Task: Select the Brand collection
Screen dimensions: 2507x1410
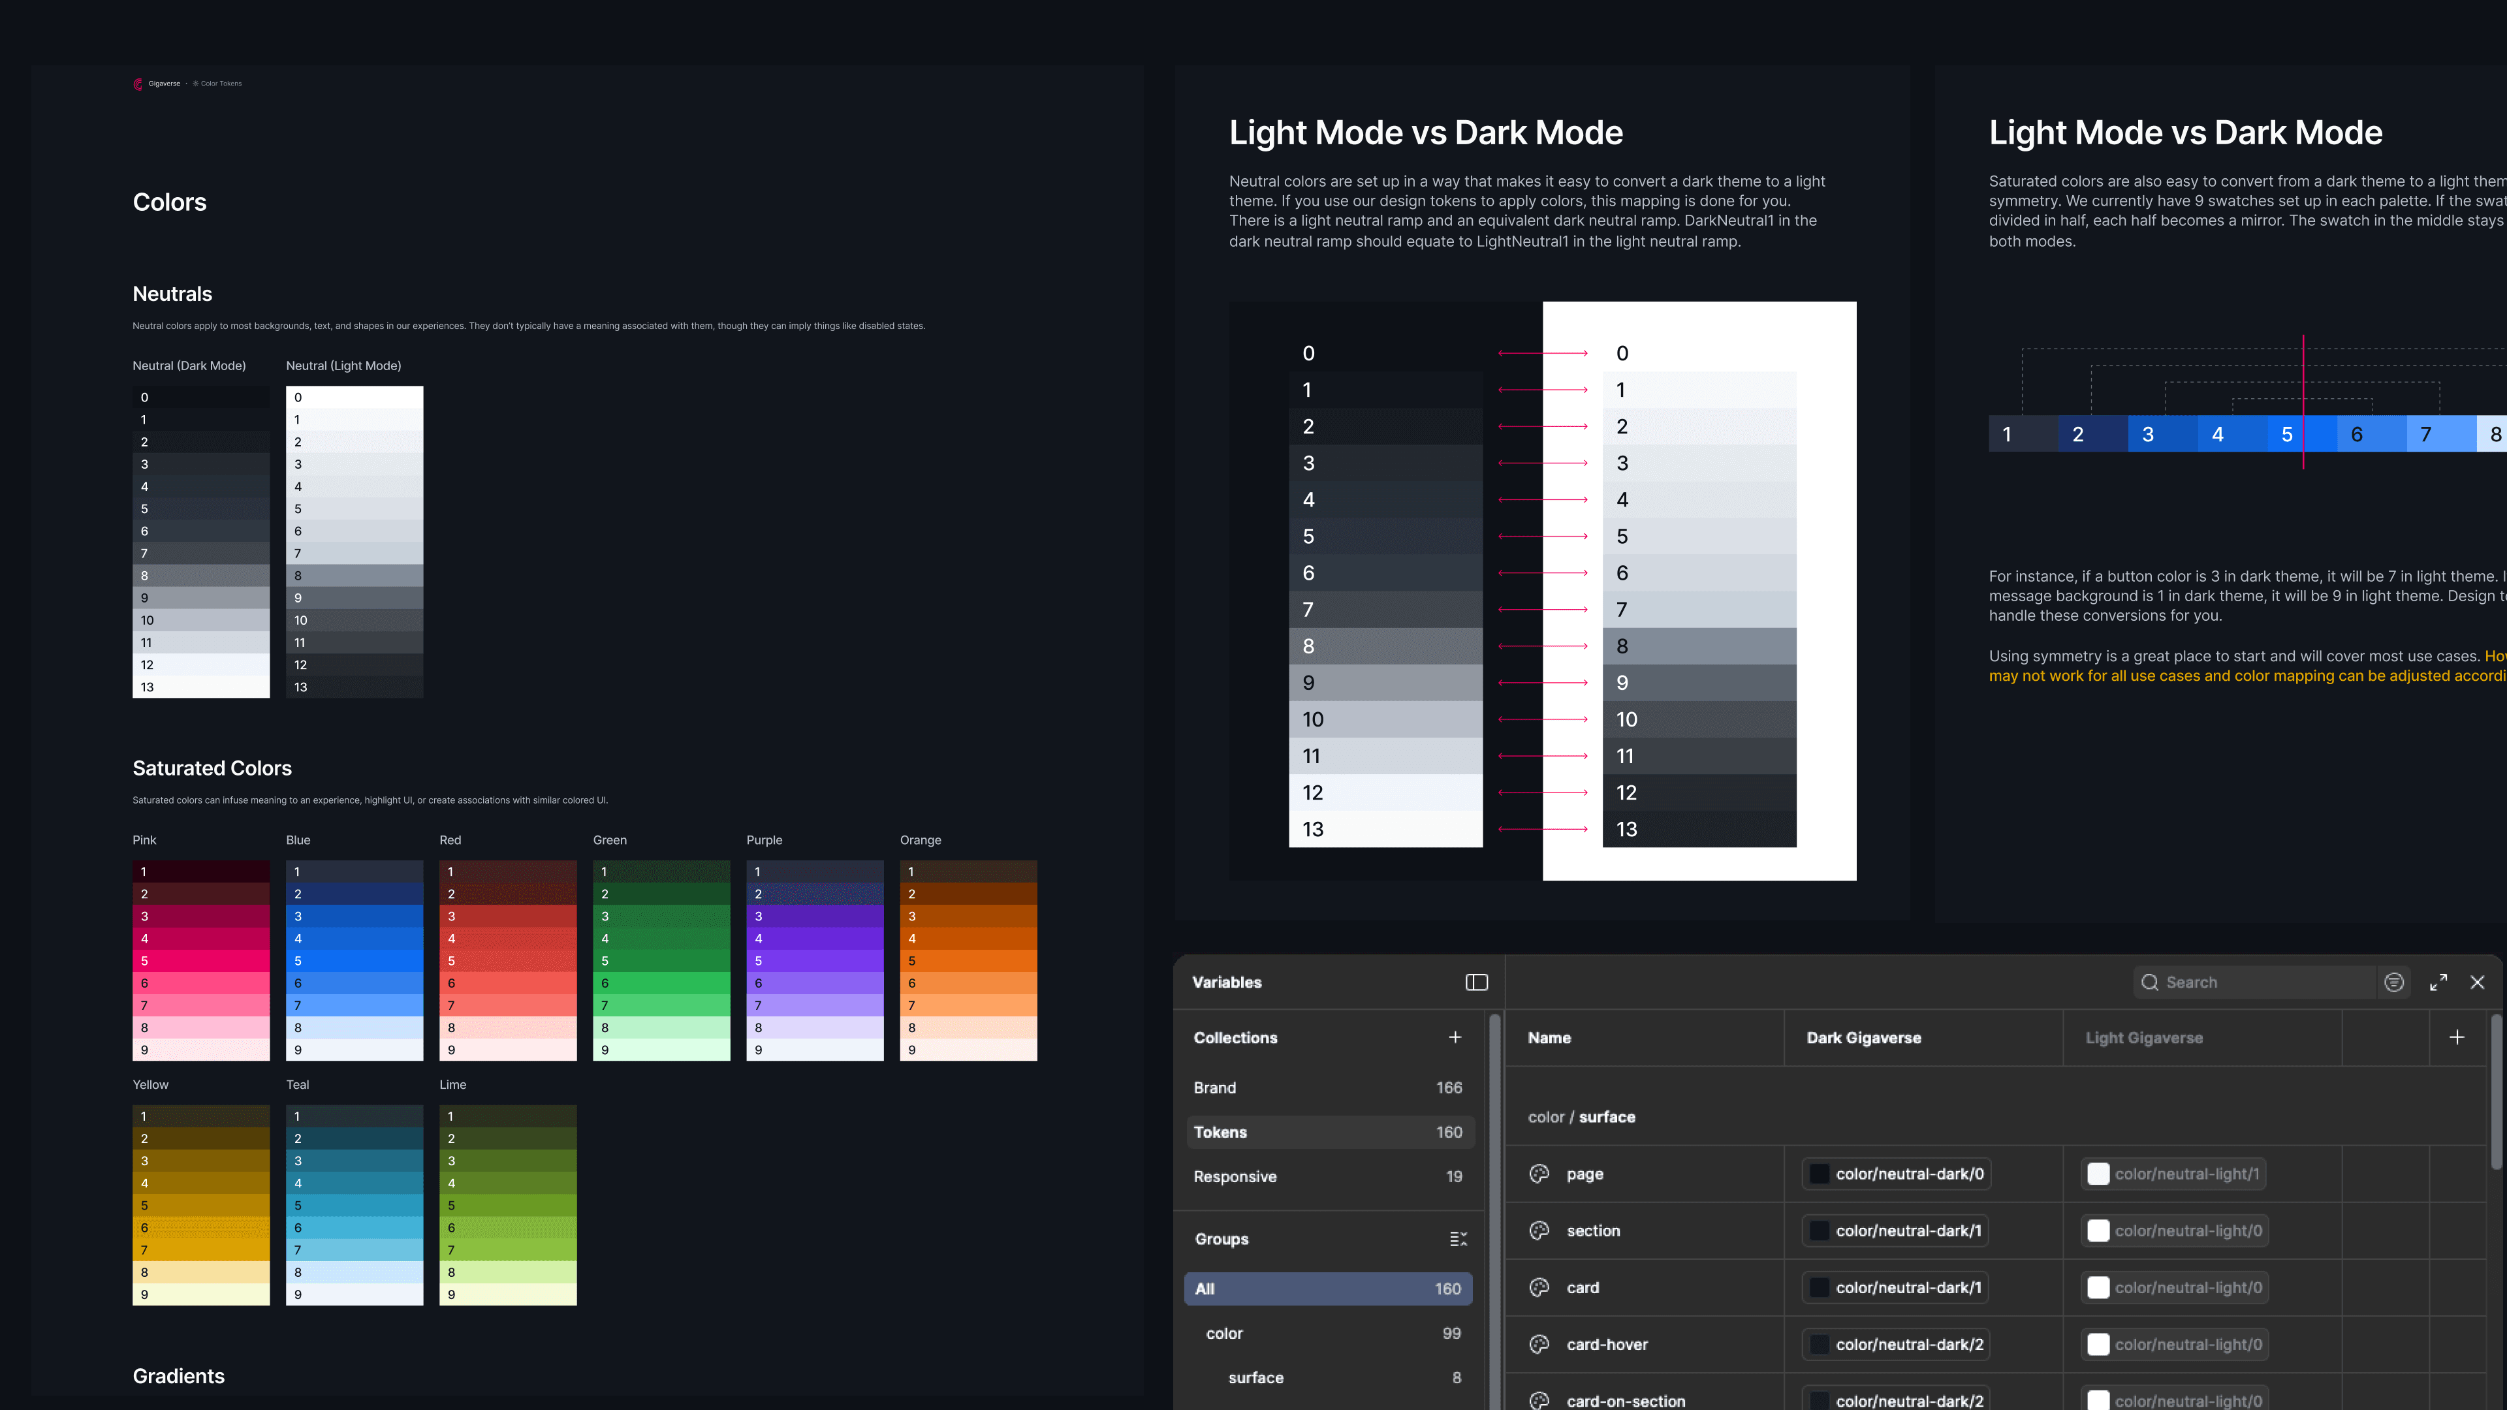Action: tap(1214, 1087)
